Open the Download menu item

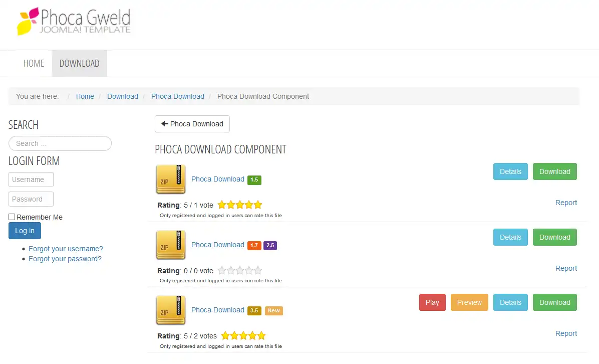click(x=80, y=64)
